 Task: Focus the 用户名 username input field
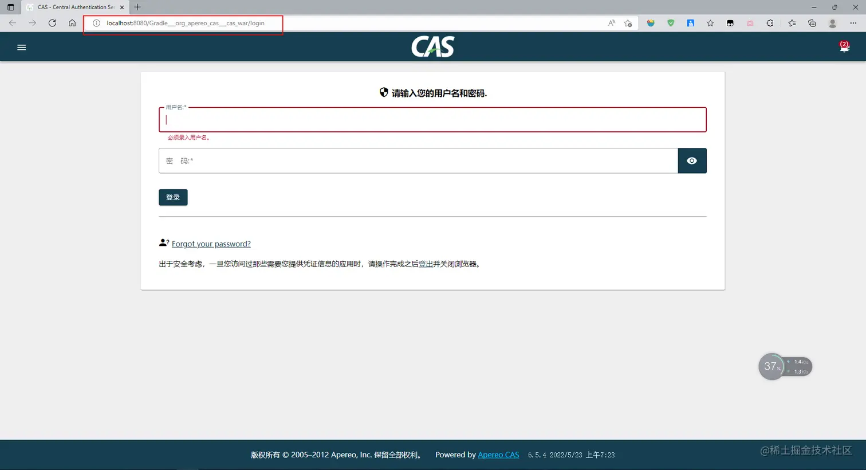coord(432,120)
